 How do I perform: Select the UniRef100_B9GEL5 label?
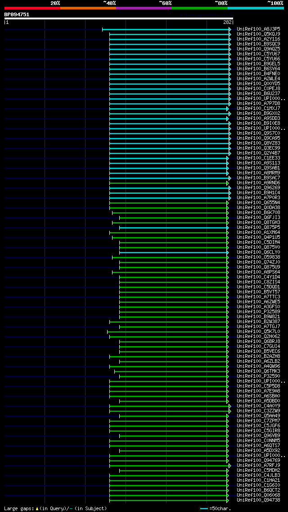(x=259, y=64)
